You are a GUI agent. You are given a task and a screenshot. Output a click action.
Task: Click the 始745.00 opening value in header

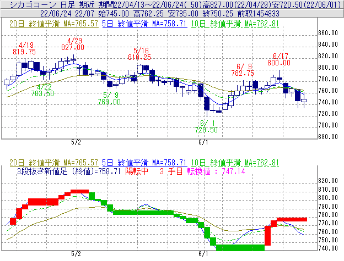(114, 14)
